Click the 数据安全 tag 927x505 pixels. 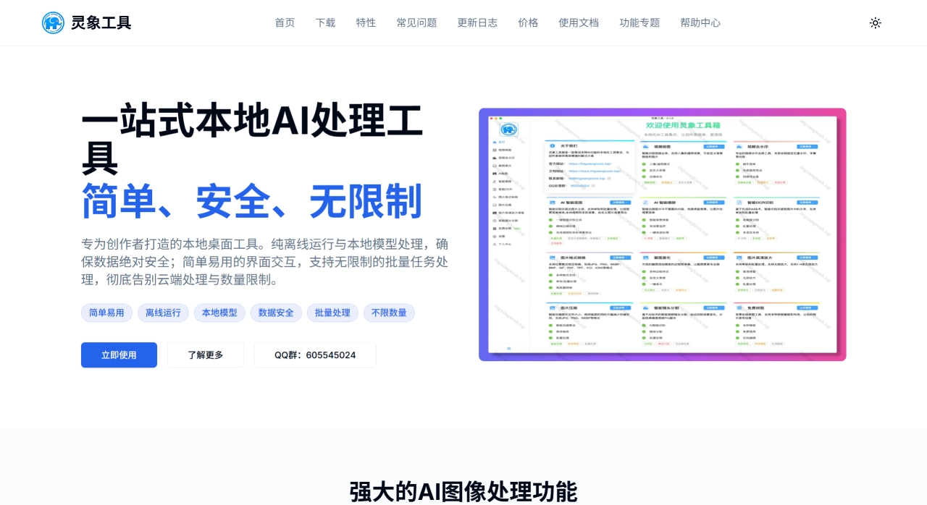tap(276, 313)
